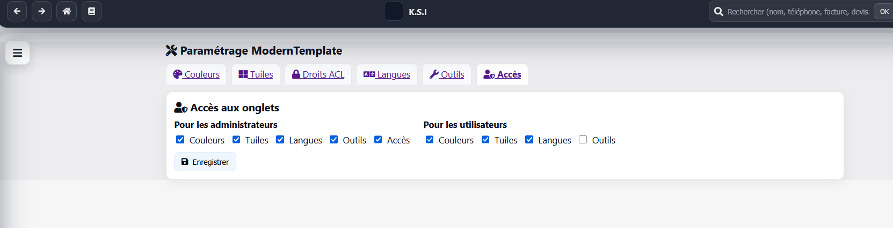Switch to Droits ACL tab

[x=318, y=74]
